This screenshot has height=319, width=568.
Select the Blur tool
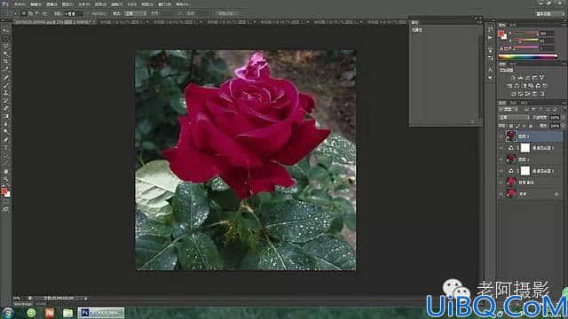(5, 124)
